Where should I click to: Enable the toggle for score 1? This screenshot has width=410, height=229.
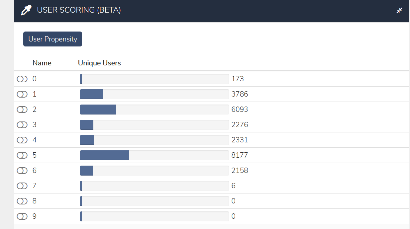click(x=22, y=94)
